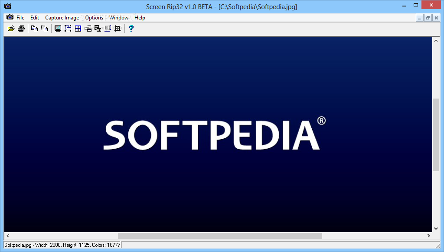Screen dimensions: 444x252
Task: Restore down the inner document window
Action: point(428,18)
